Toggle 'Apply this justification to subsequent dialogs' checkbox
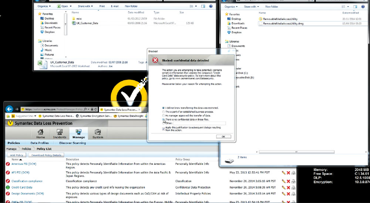This screenshot has height=203, width=370. pyautogui.click(x=163, y=129)
